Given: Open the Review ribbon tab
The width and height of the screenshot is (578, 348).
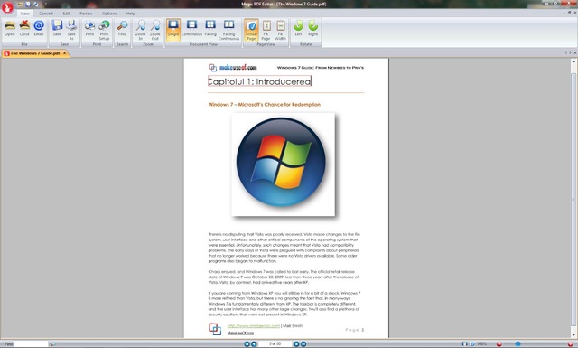Looking at the screenshot, I should [86, 14].
